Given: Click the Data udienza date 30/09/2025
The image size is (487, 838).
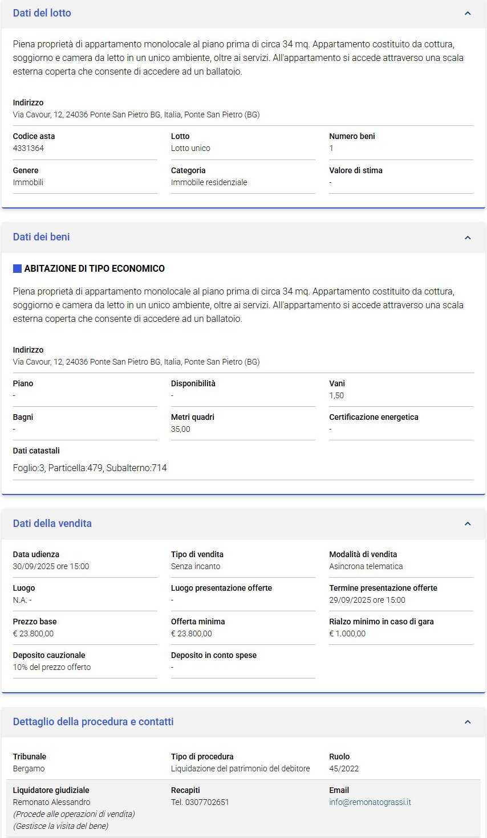Looking at the screenshot, I should click(x=51, y=566).
